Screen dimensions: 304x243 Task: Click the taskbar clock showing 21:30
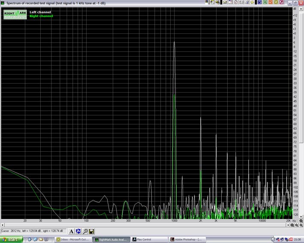[x=298, y=240]
